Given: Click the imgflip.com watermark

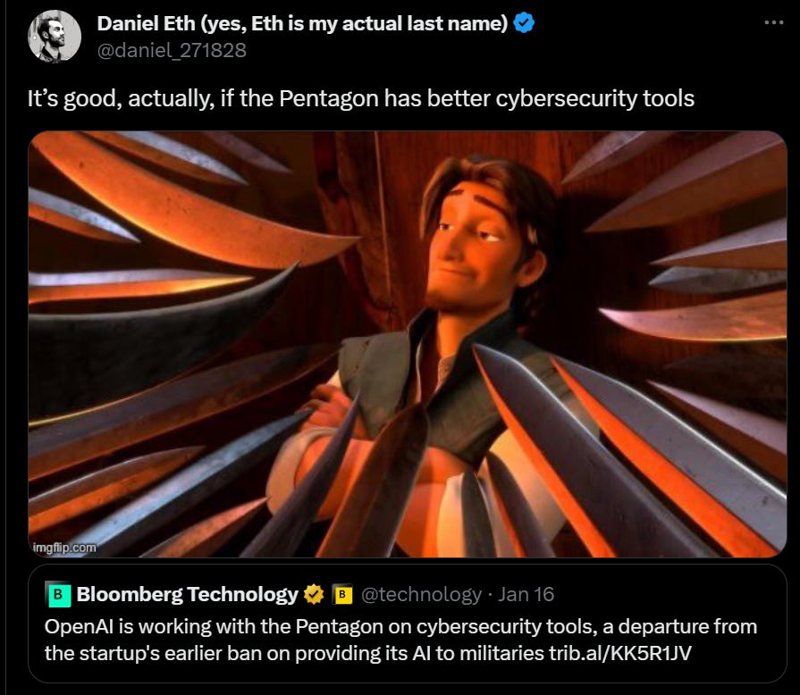Looking at the screenshot, I should [64, 548].
